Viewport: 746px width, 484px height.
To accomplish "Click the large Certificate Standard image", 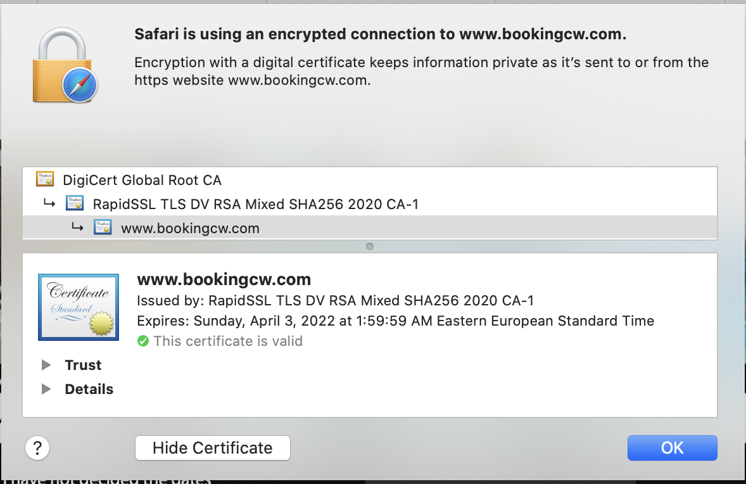I will 79,307.
